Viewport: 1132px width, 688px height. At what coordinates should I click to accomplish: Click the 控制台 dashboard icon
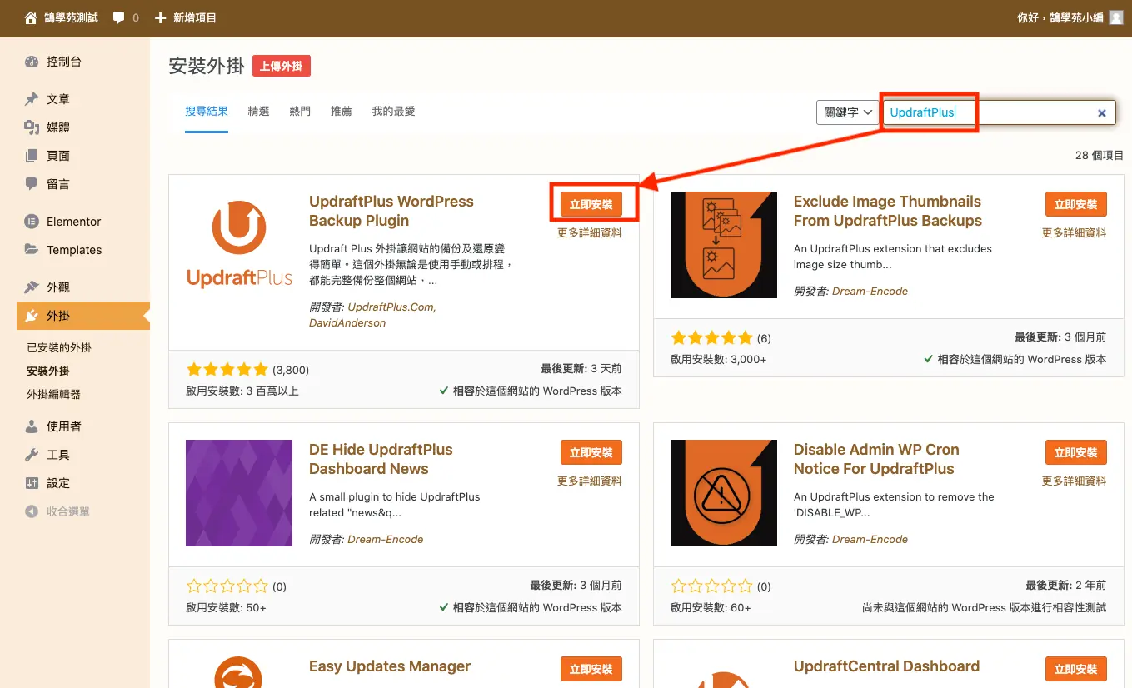32,62
